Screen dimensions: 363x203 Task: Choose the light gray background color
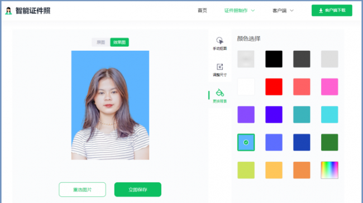click(329, 59)
